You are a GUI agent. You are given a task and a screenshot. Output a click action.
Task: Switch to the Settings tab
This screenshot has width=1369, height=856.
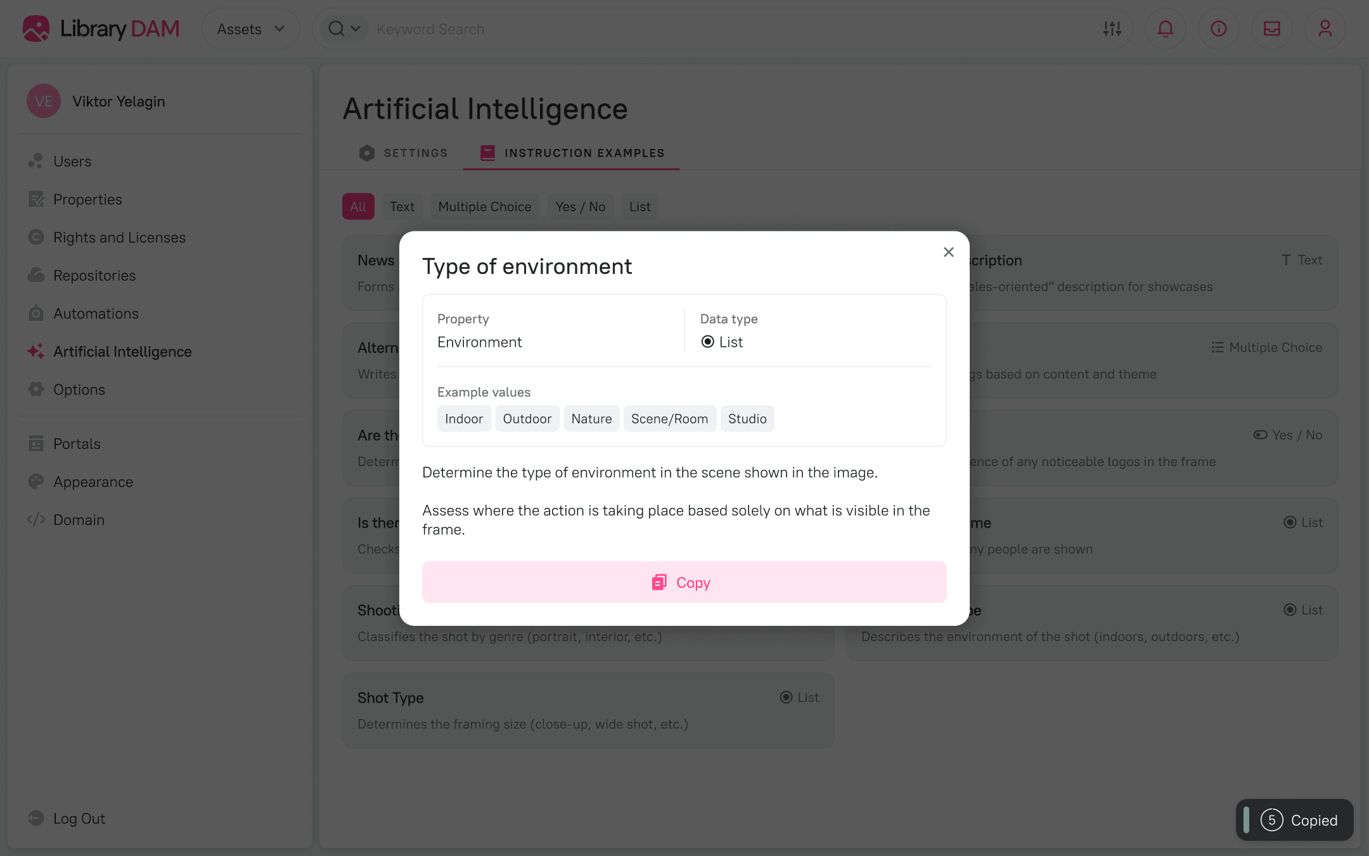point(404,153)
